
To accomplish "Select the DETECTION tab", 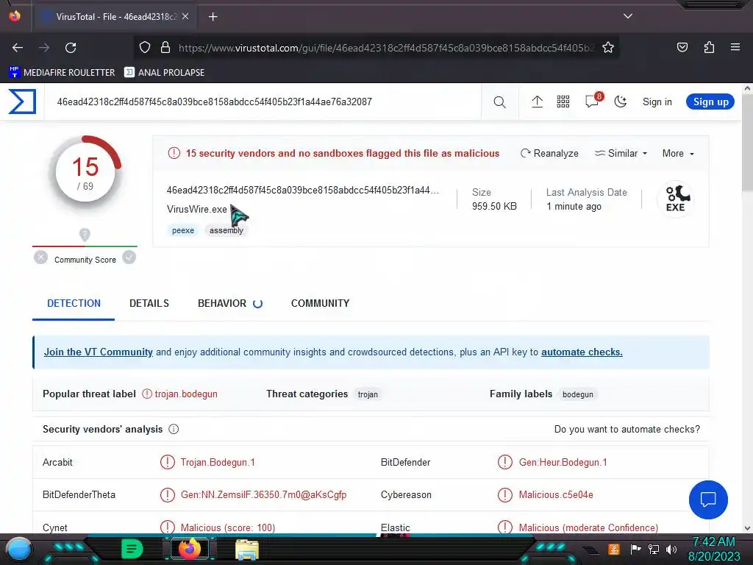I will pyautogui.click(x=74, y=303).
